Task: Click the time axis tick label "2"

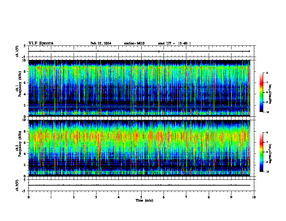Action: (74, 197)
